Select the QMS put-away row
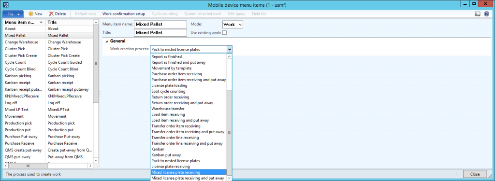Screen dimensions: 495x181 coord(48,157)
